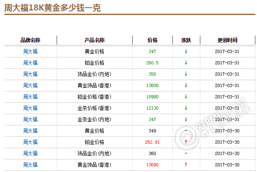The image size is (257, 172).
Task: Select the price value 358
Action: click(152, 74)
